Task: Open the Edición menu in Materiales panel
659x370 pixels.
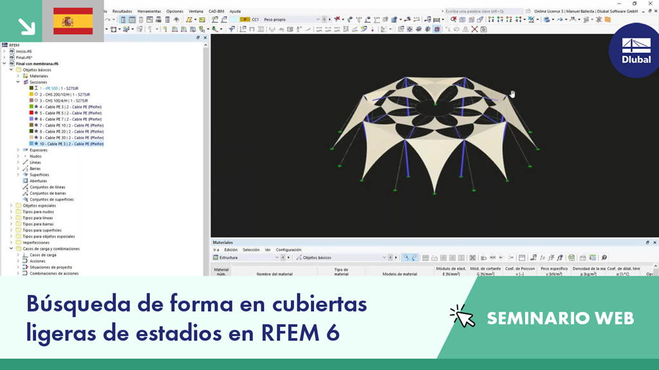Action: point(231,250)
